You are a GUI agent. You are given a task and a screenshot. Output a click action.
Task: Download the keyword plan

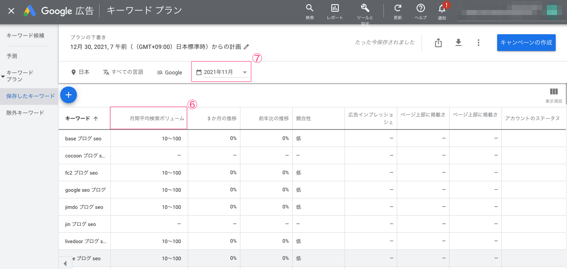click(458, 43)
